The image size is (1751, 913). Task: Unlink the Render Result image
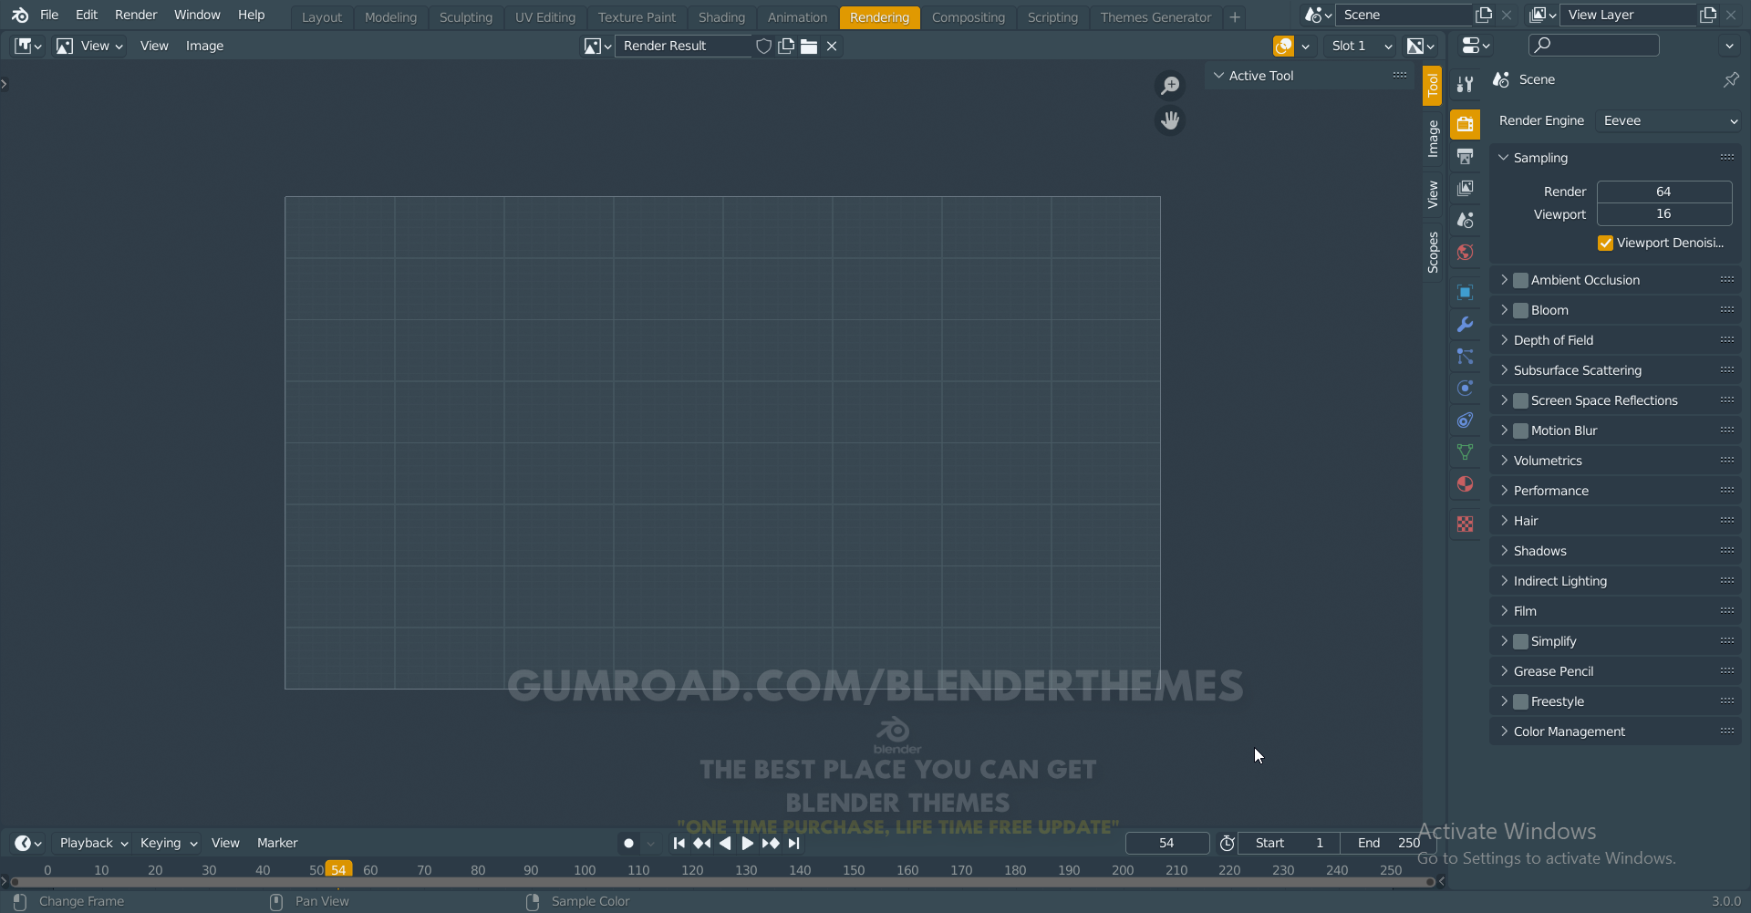click(x=832, y=46)
